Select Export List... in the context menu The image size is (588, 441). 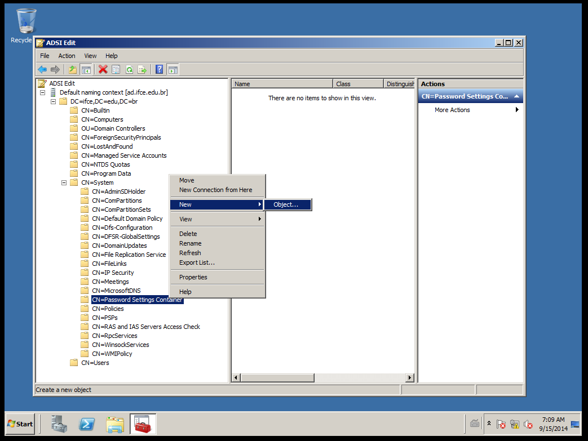coord(218,262)
